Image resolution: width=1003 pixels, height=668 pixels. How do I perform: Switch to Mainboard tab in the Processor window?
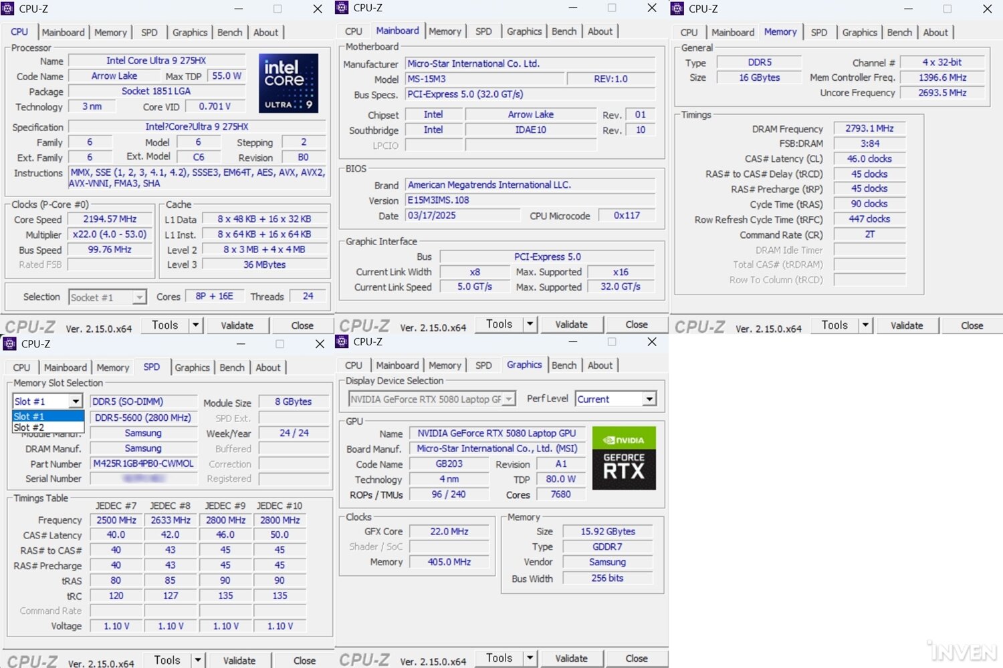pyautogui.click(x=64, y=32)
